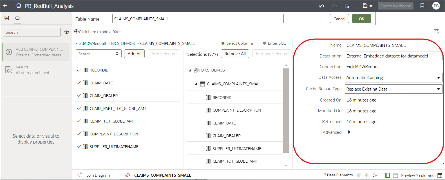Image resolution: width=445 pixels, height=180 pixels.
Task: Cancel the table editing
Action: point(339,19)
